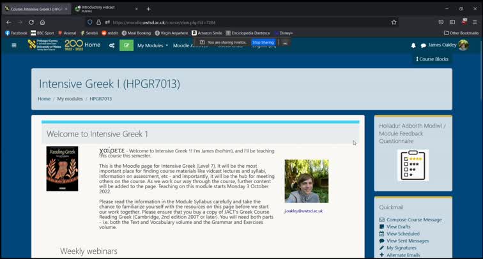Click the Firefox address bar
Screen dimensions: 483x259
pyautogui.click(x=243, y=22)
